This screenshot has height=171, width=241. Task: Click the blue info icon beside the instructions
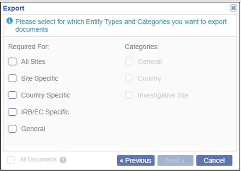pyautogui.click(x=10, y=21)
